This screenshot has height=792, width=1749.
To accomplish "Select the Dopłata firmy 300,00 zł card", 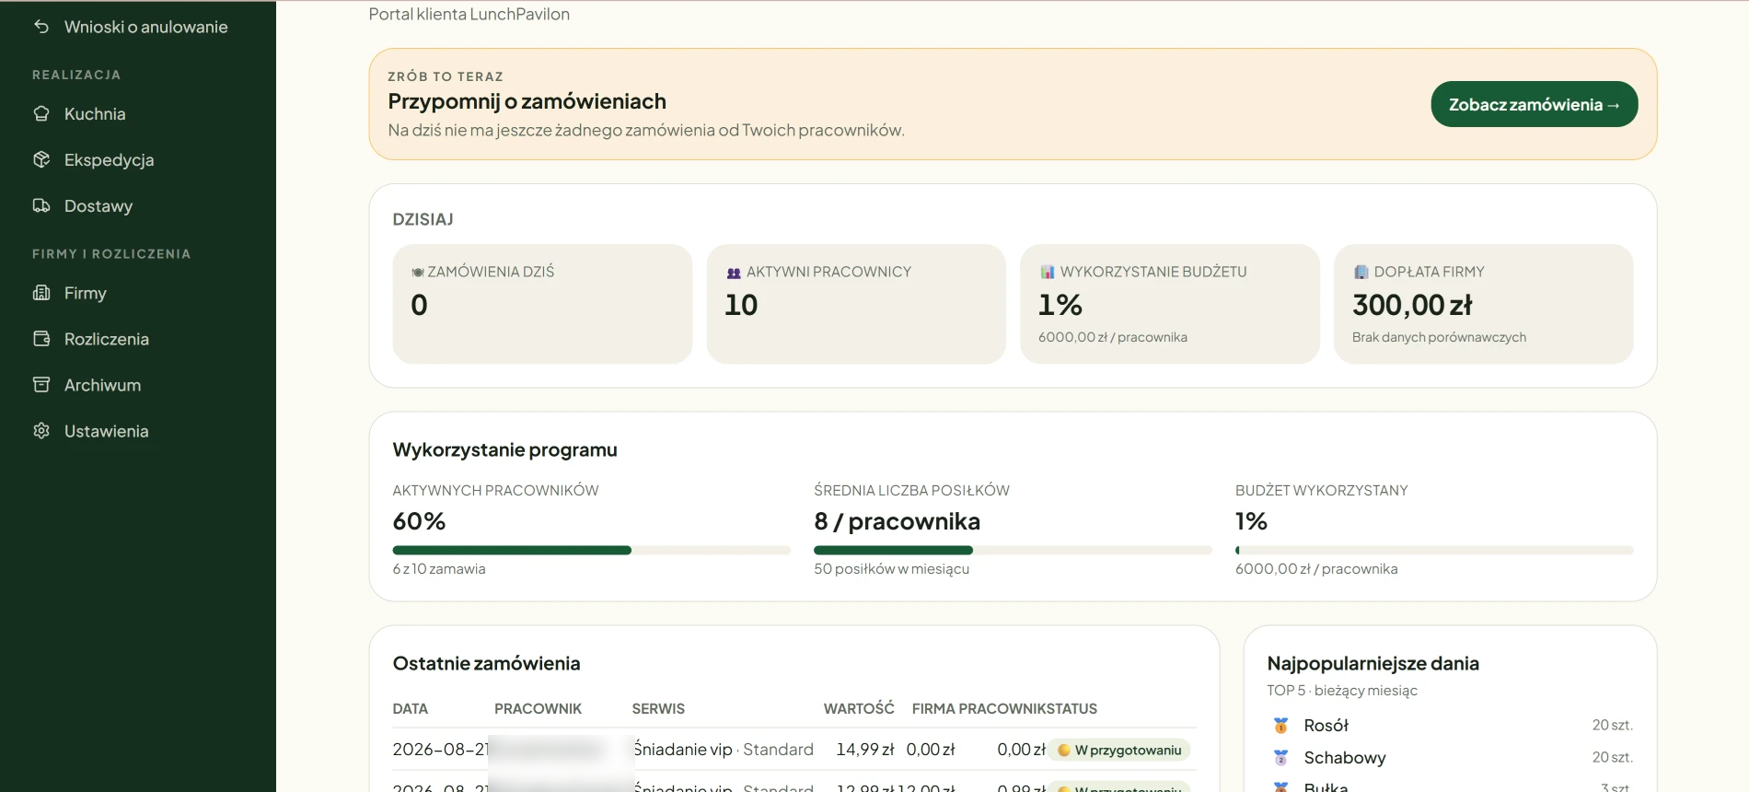I will click(x=1483, y=304).
